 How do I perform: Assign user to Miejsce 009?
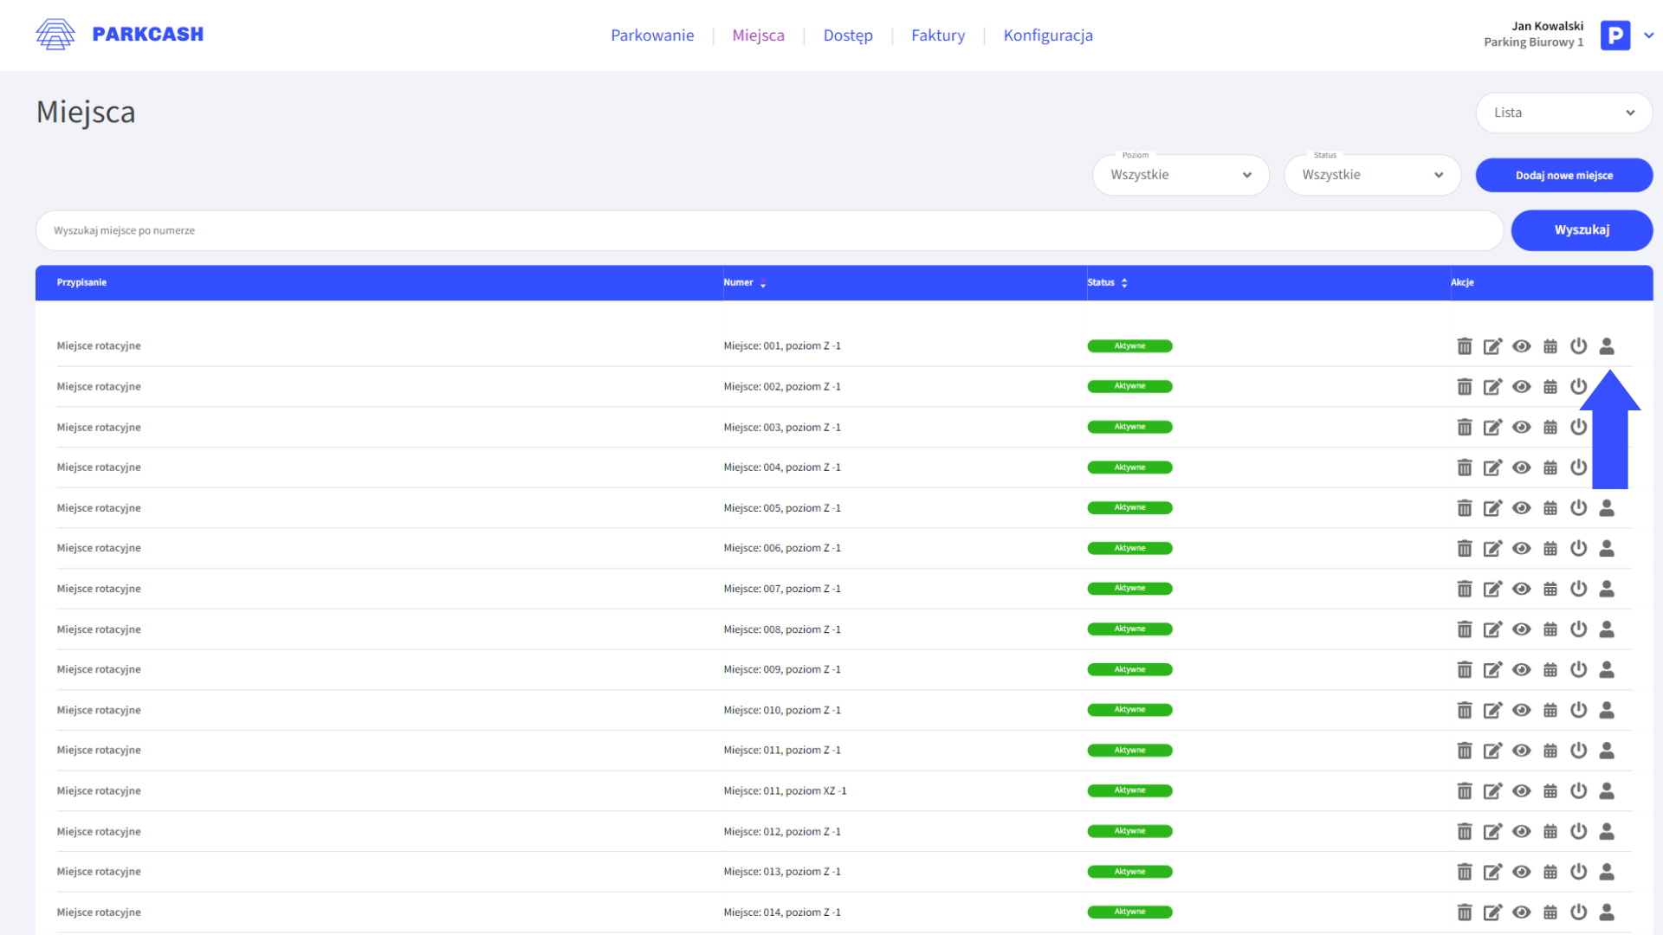click(1607, 670)
